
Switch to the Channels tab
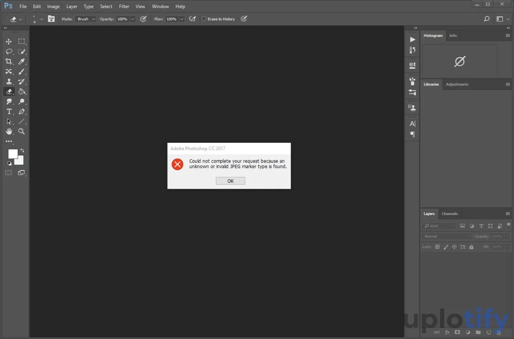[450, 214]
